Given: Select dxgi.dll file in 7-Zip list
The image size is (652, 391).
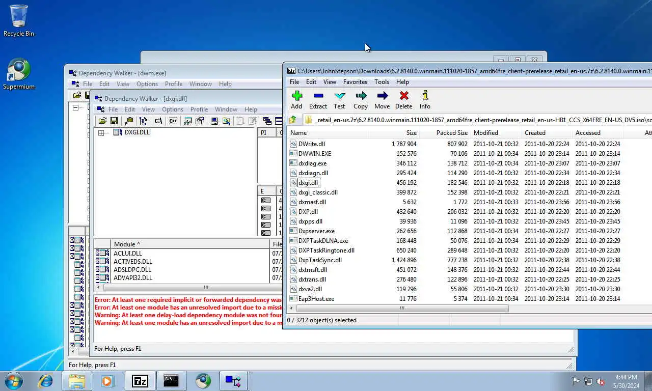Looking at the screenshot, I should pyautogui.click(x=308, y=182).
